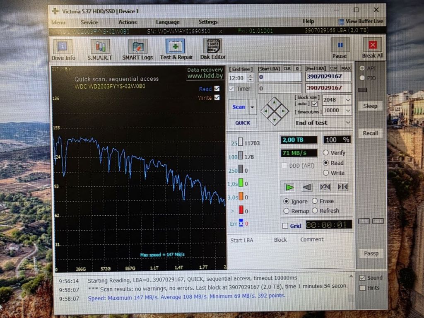Start test with green play arrow
This screenshot has width=424, height=318.
tap(289, 187)
